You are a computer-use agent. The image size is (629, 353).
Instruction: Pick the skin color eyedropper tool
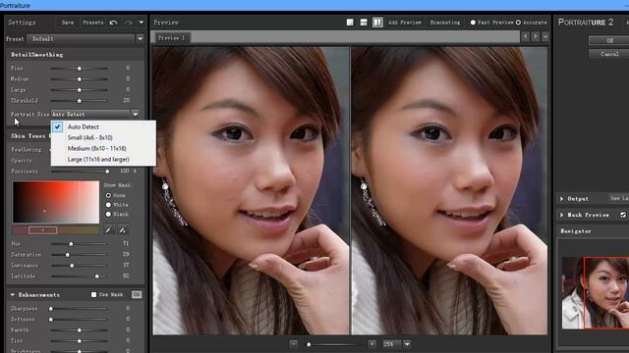click(x=108, y=230)
